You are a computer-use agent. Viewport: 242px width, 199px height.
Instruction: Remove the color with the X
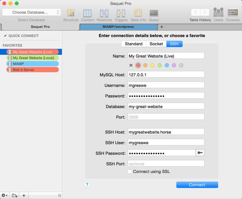tap(131, 65)
